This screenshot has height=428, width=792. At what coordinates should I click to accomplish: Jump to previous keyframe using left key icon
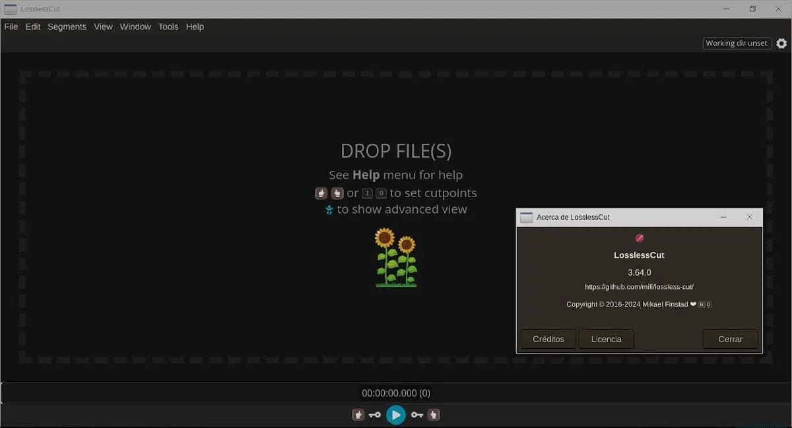click(375, 415)
